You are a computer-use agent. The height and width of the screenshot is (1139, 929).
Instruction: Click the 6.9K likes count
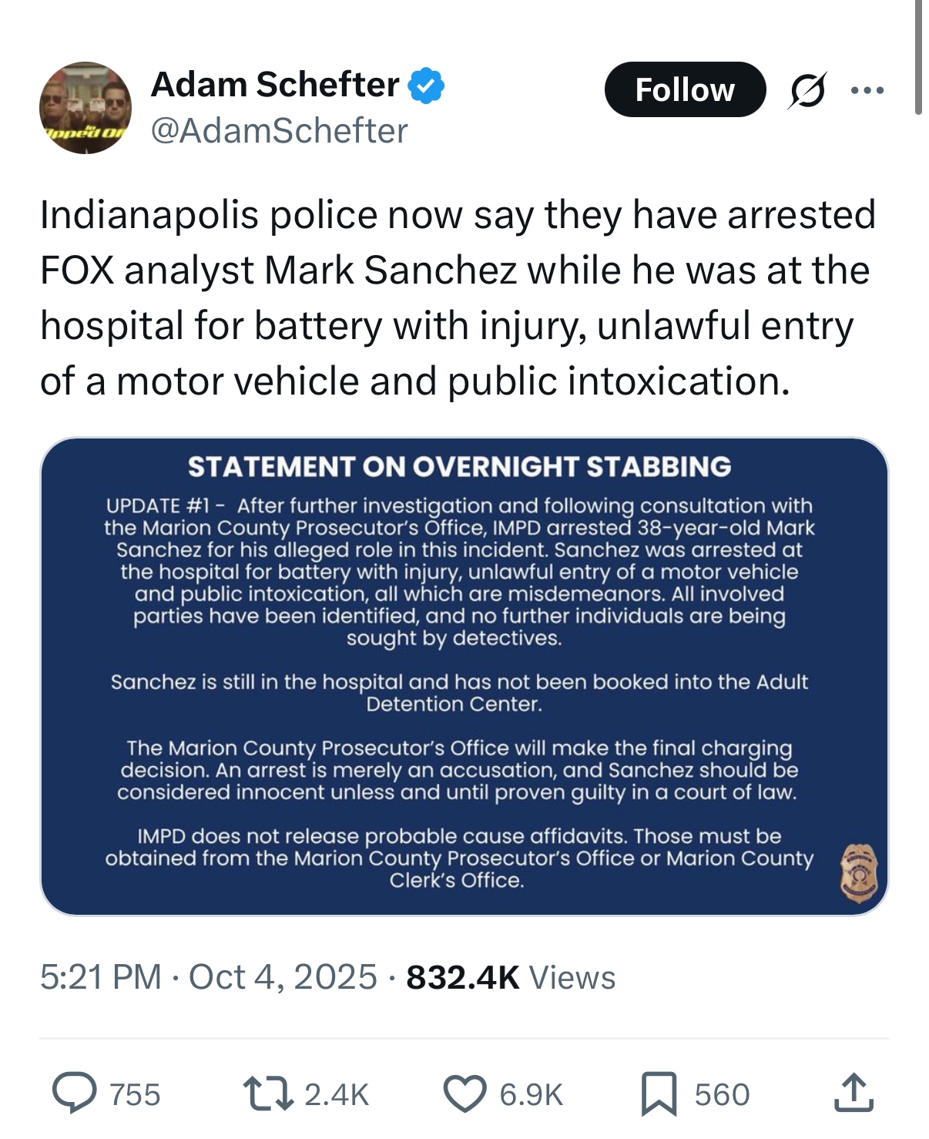coord(532,1094)
